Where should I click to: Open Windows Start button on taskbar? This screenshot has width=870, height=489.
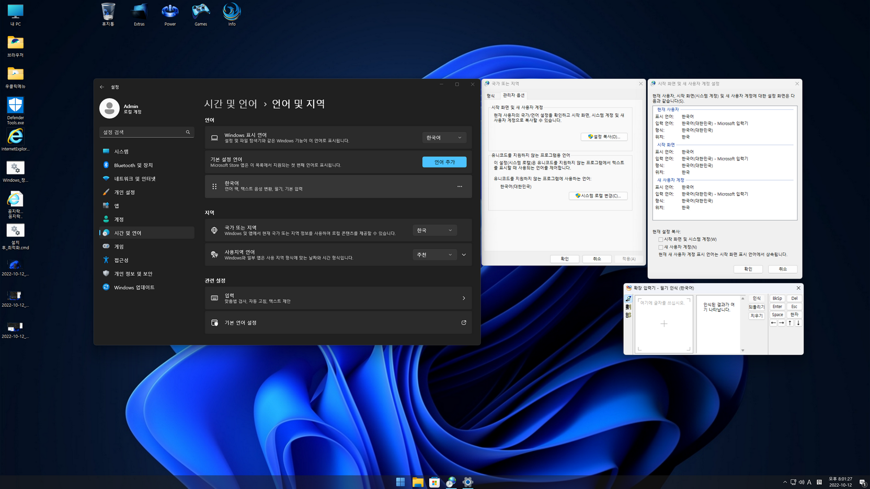[400, 482]
